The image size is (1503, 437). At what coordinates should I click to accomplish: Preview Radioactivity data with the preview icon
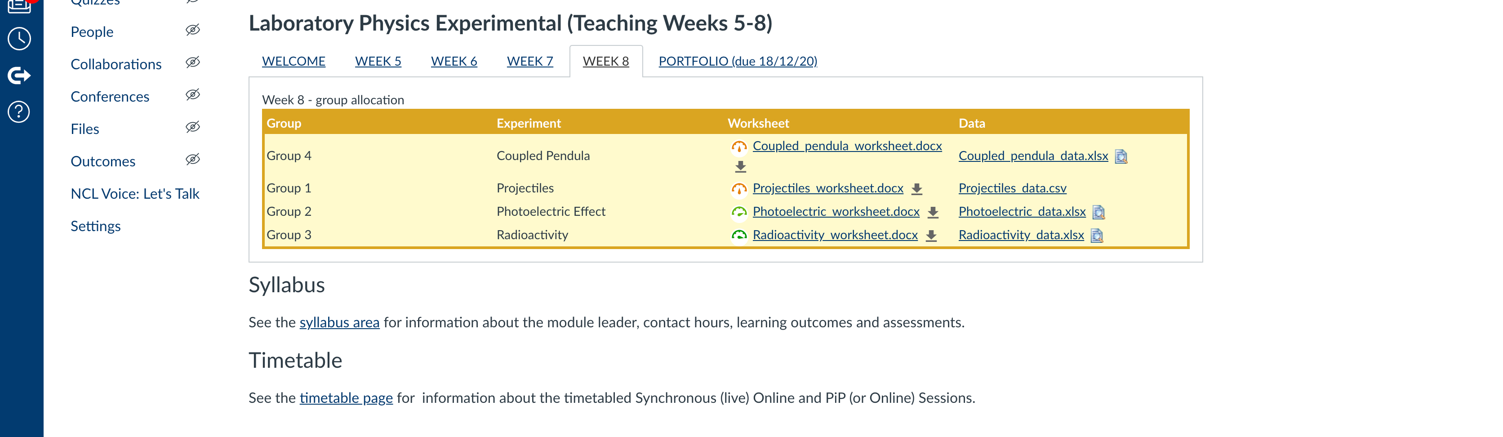click(x=1097, y=236)
